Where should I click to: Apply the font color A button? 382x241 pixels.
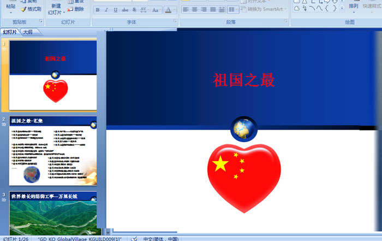click(x=168, y=10)
